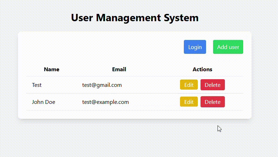Click the name cell 'Test'
This screenshot has height=157, width=278.
tap(37, 85)
